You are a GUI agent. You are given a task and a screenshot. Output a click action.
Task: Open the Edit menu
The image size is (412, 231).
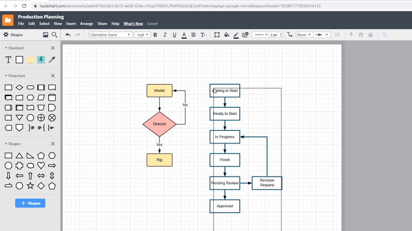[32, 23]
